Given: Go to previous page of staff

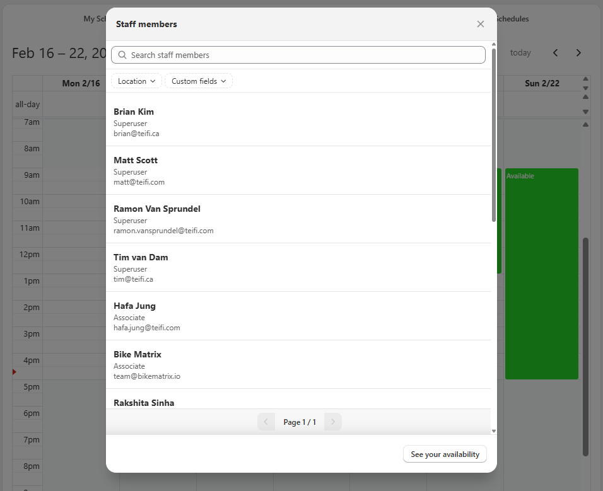Looking at the screenshot, I should coord(266,422).
